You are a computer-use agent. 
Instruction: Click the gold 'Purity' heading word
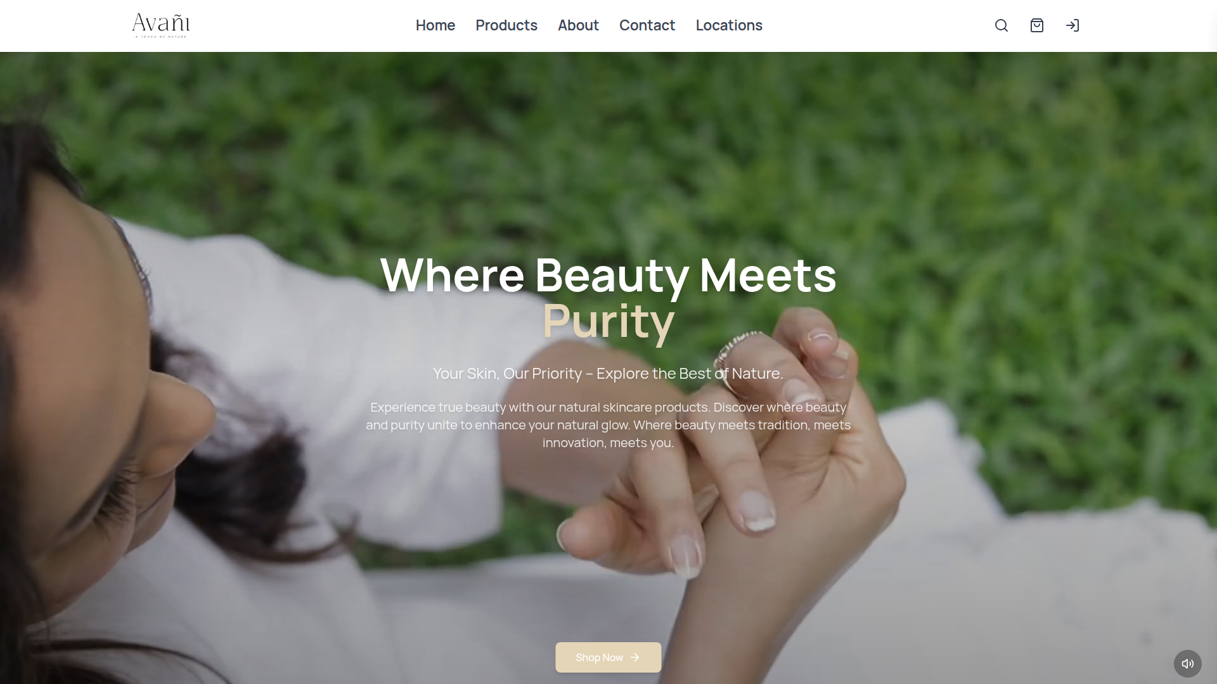tap(608, 321)
